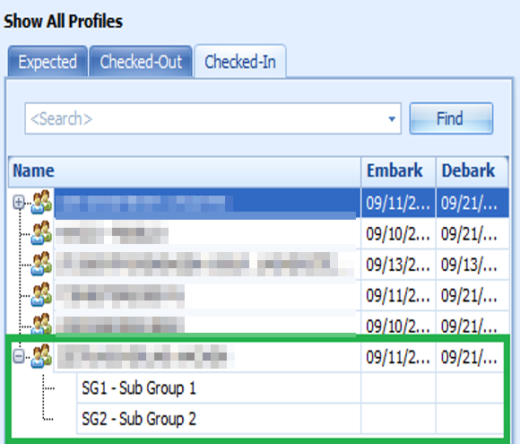Click Embark date in highlighted first row
520x444 pixels.
click(x=398, y=203)
